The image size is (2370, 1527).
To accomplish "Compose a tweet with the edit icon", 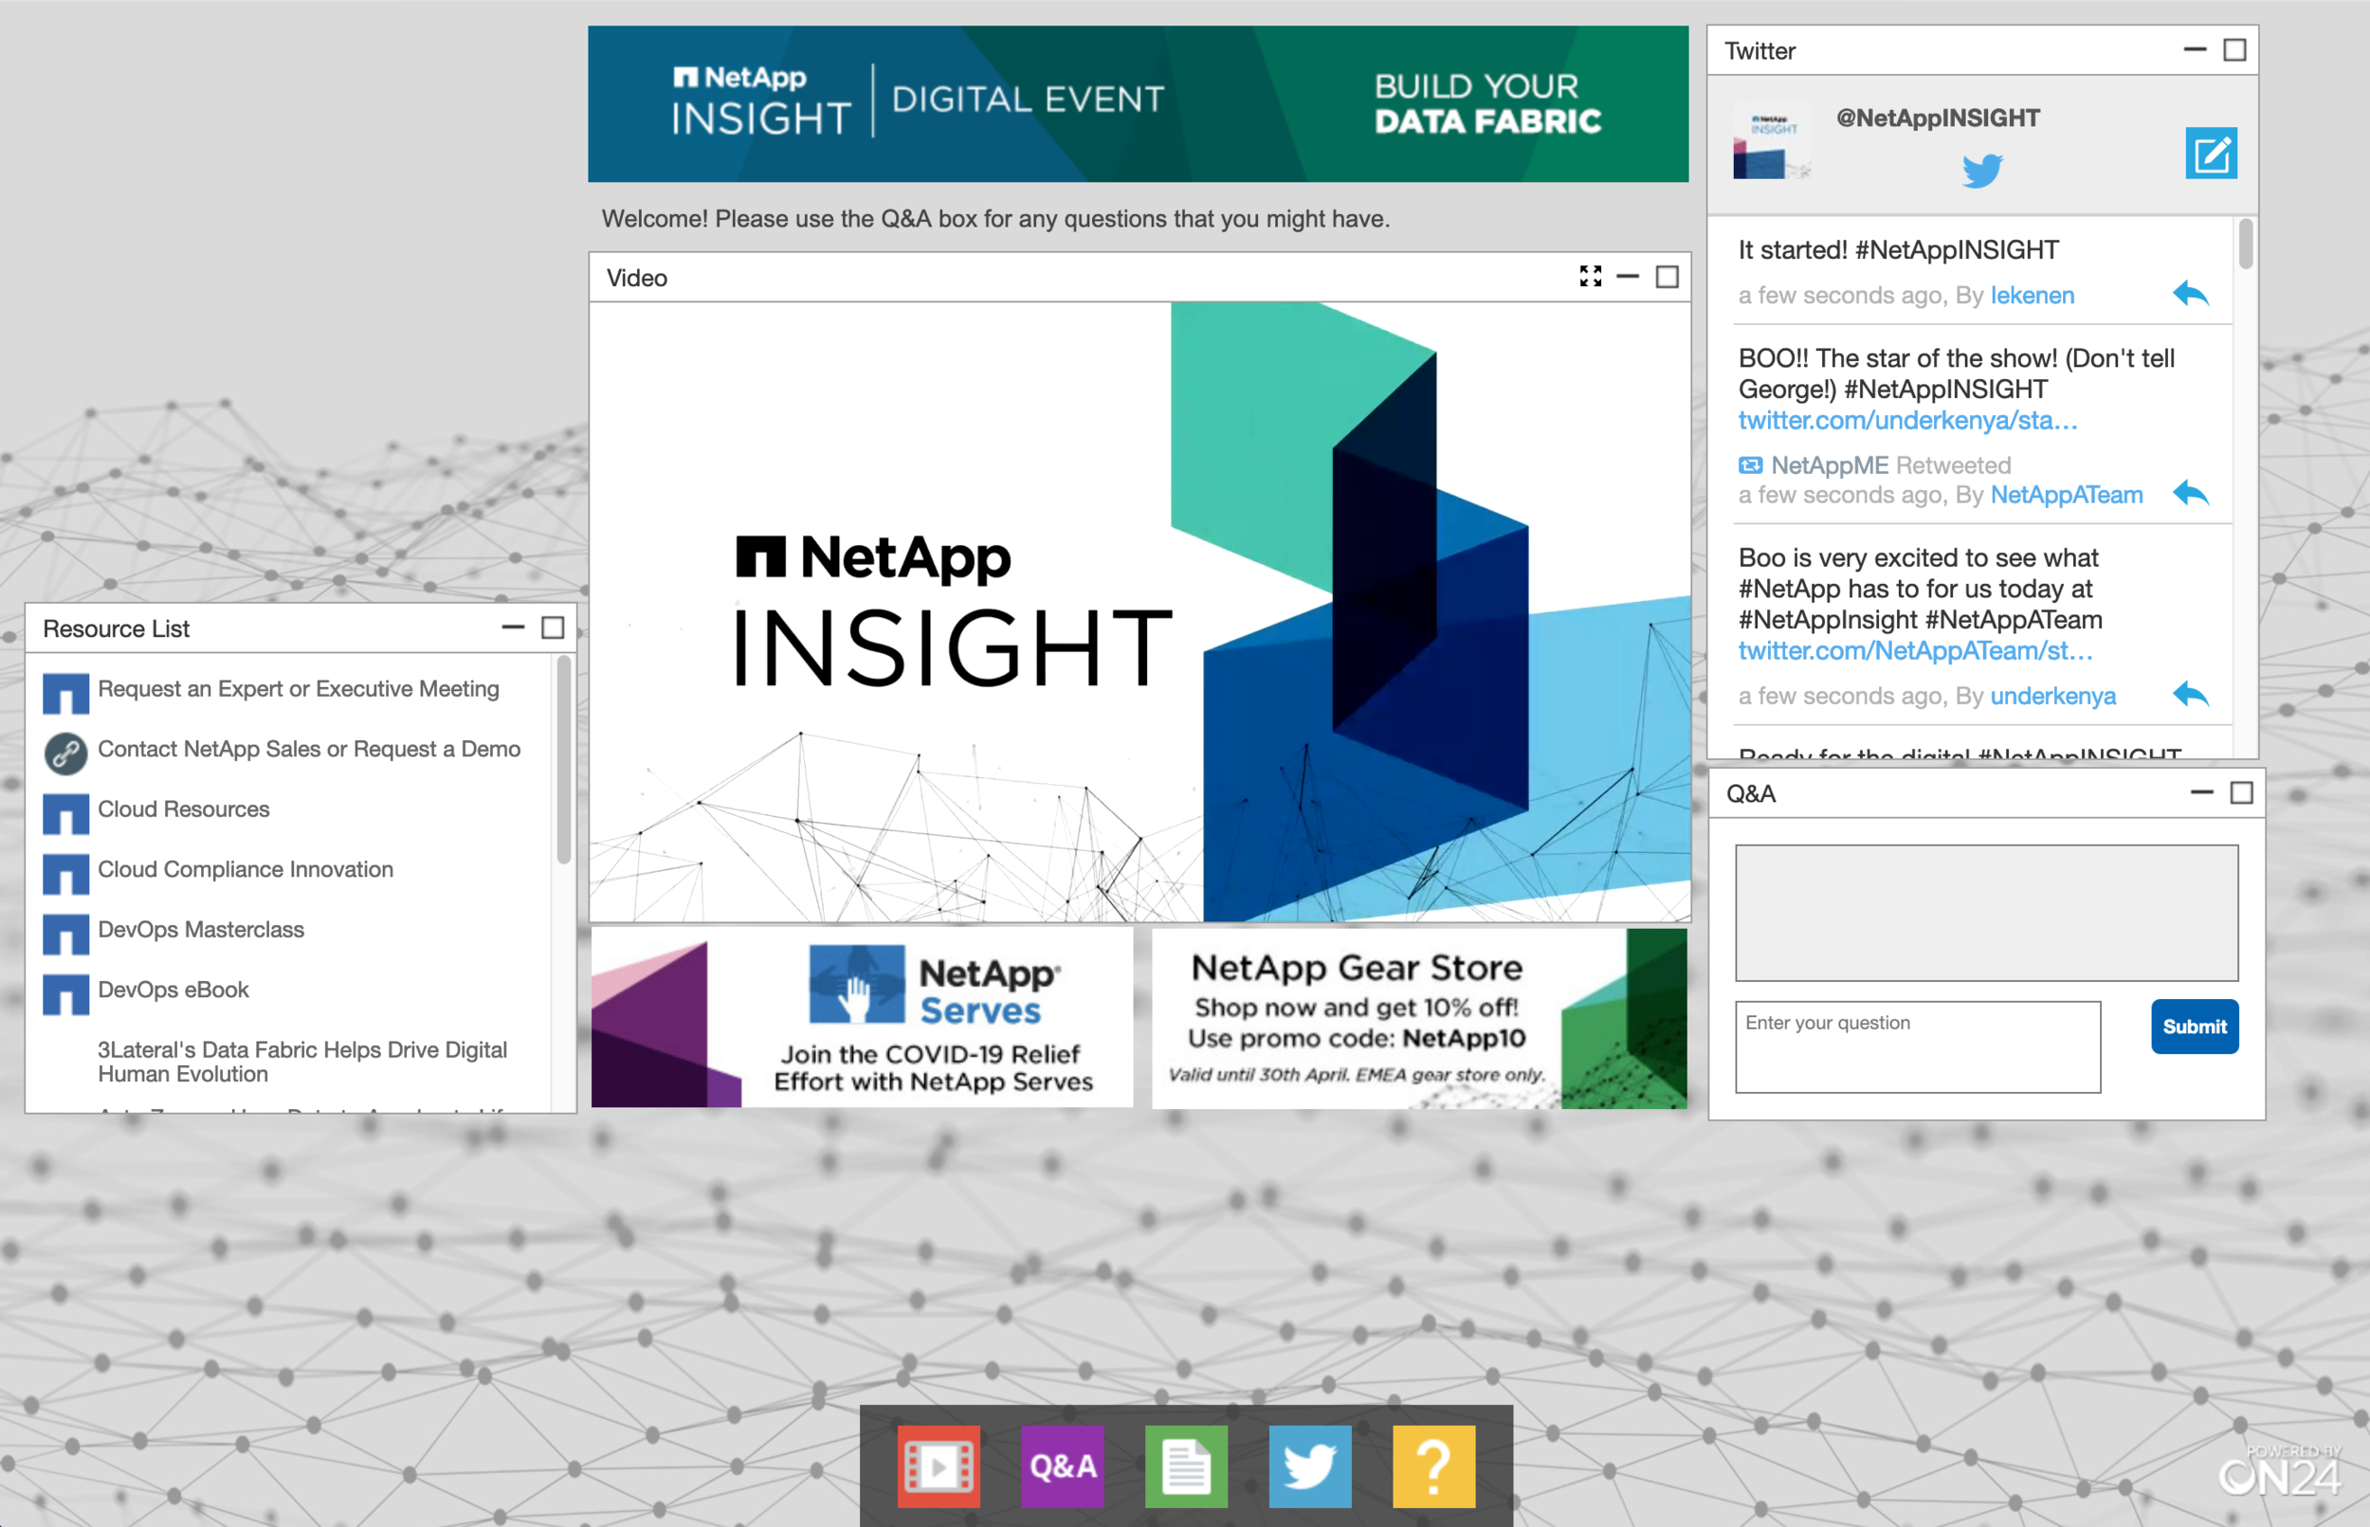I will pos(2211,154).
